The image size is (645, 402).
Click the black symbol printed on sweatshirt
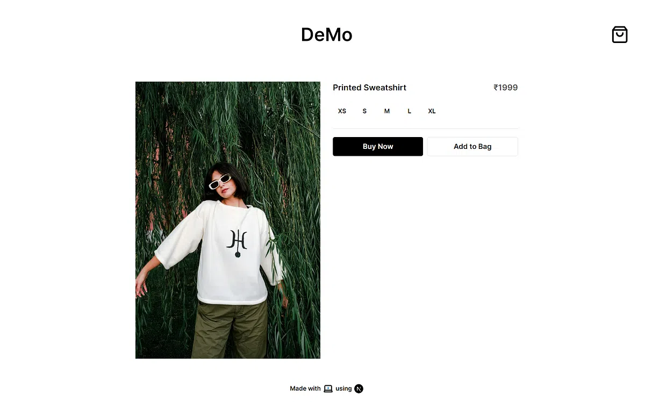[x=237, y=242]
